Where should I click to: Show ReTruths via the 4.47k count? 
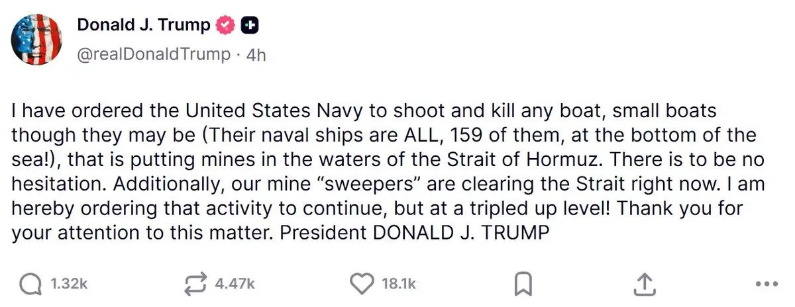235,285
